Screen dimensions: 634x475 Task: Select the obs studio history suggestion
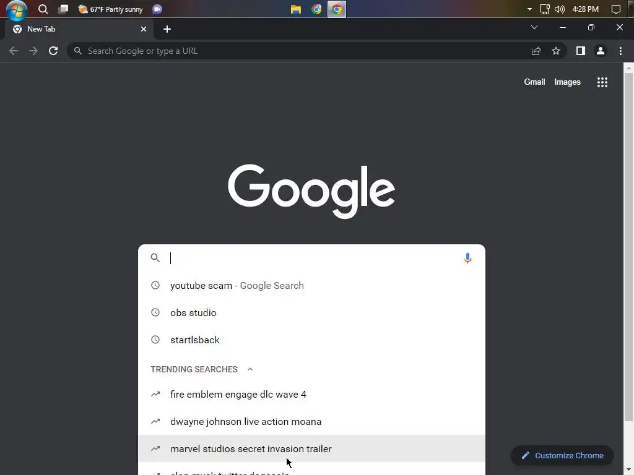click(x=311, y=312)
